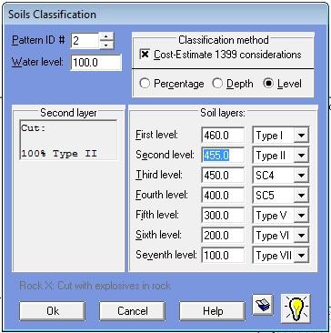Click the Pattern ID # input field
The height and width of the screenshot is (333, 331).
coord(85,40)
